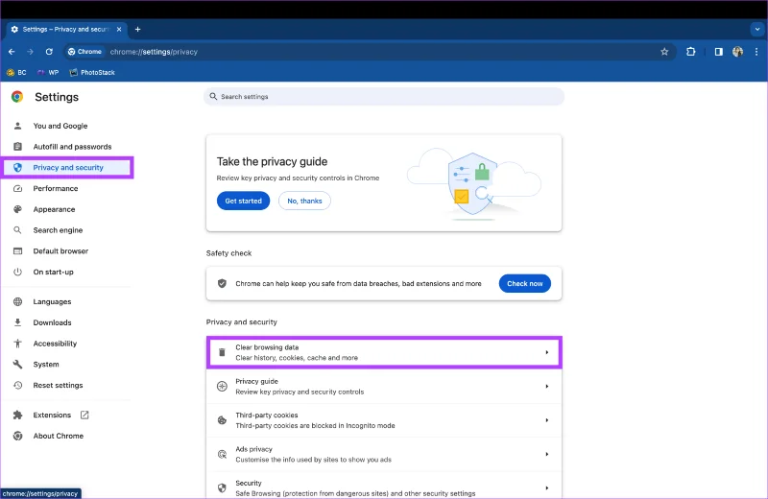Image resolution: width=768 pixels, height=499 pixels.
Task: Click the Chrome site info chip
Action: coord(85,52)
